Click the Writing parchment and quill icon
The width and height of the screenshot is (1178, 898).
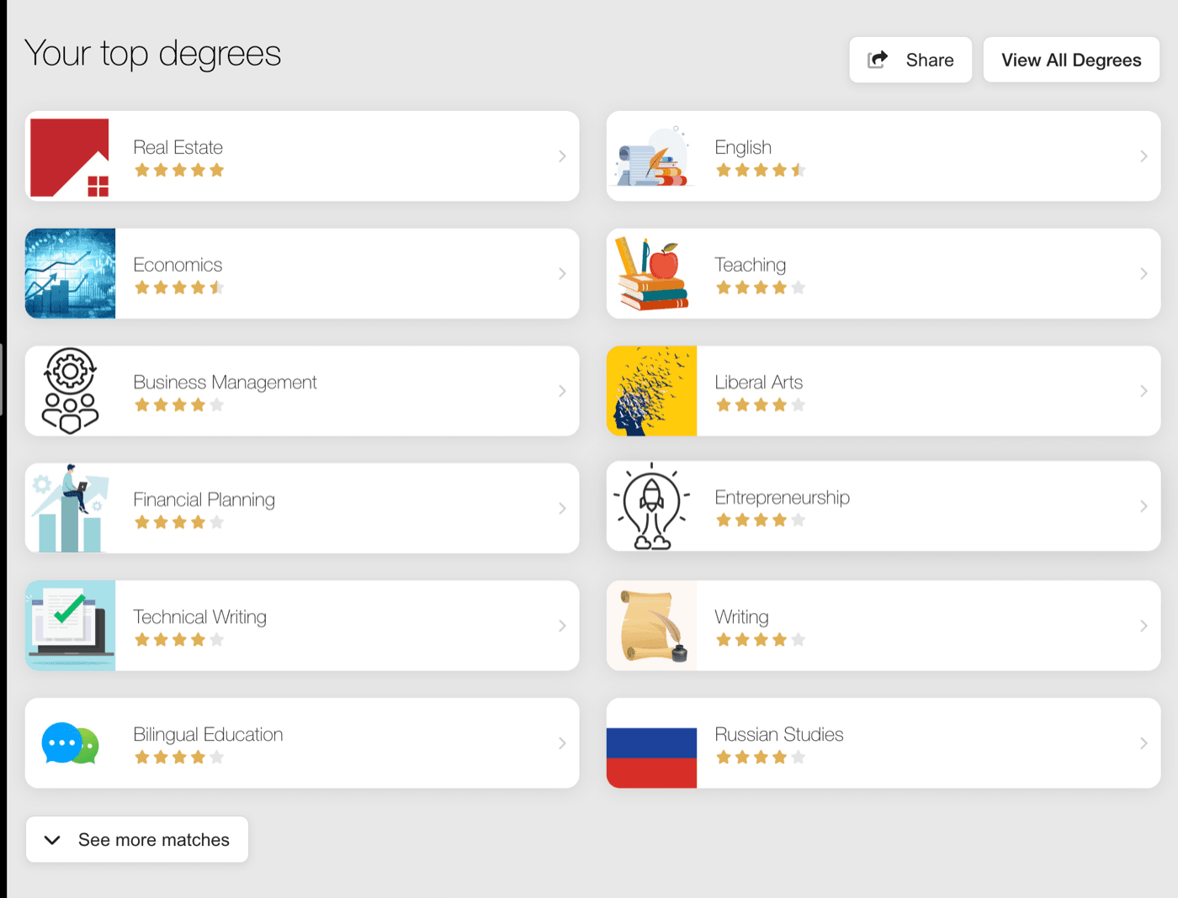point(651,626)
